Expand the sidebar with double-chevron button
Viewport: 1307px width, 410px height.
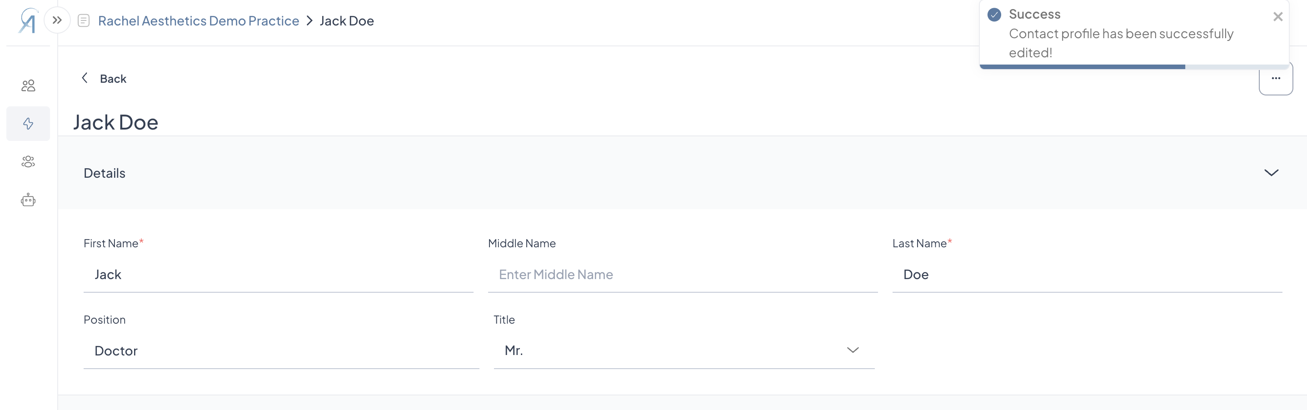(57, 20)
